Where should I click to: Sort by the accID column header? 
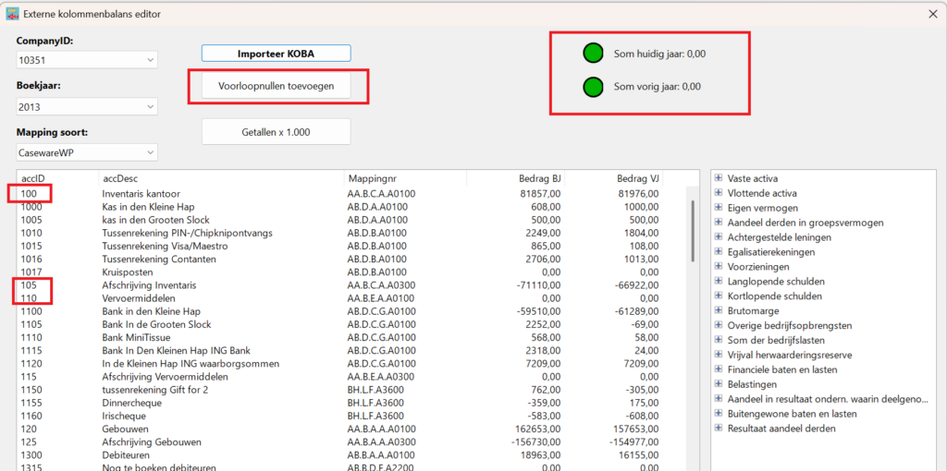point(55,177)
